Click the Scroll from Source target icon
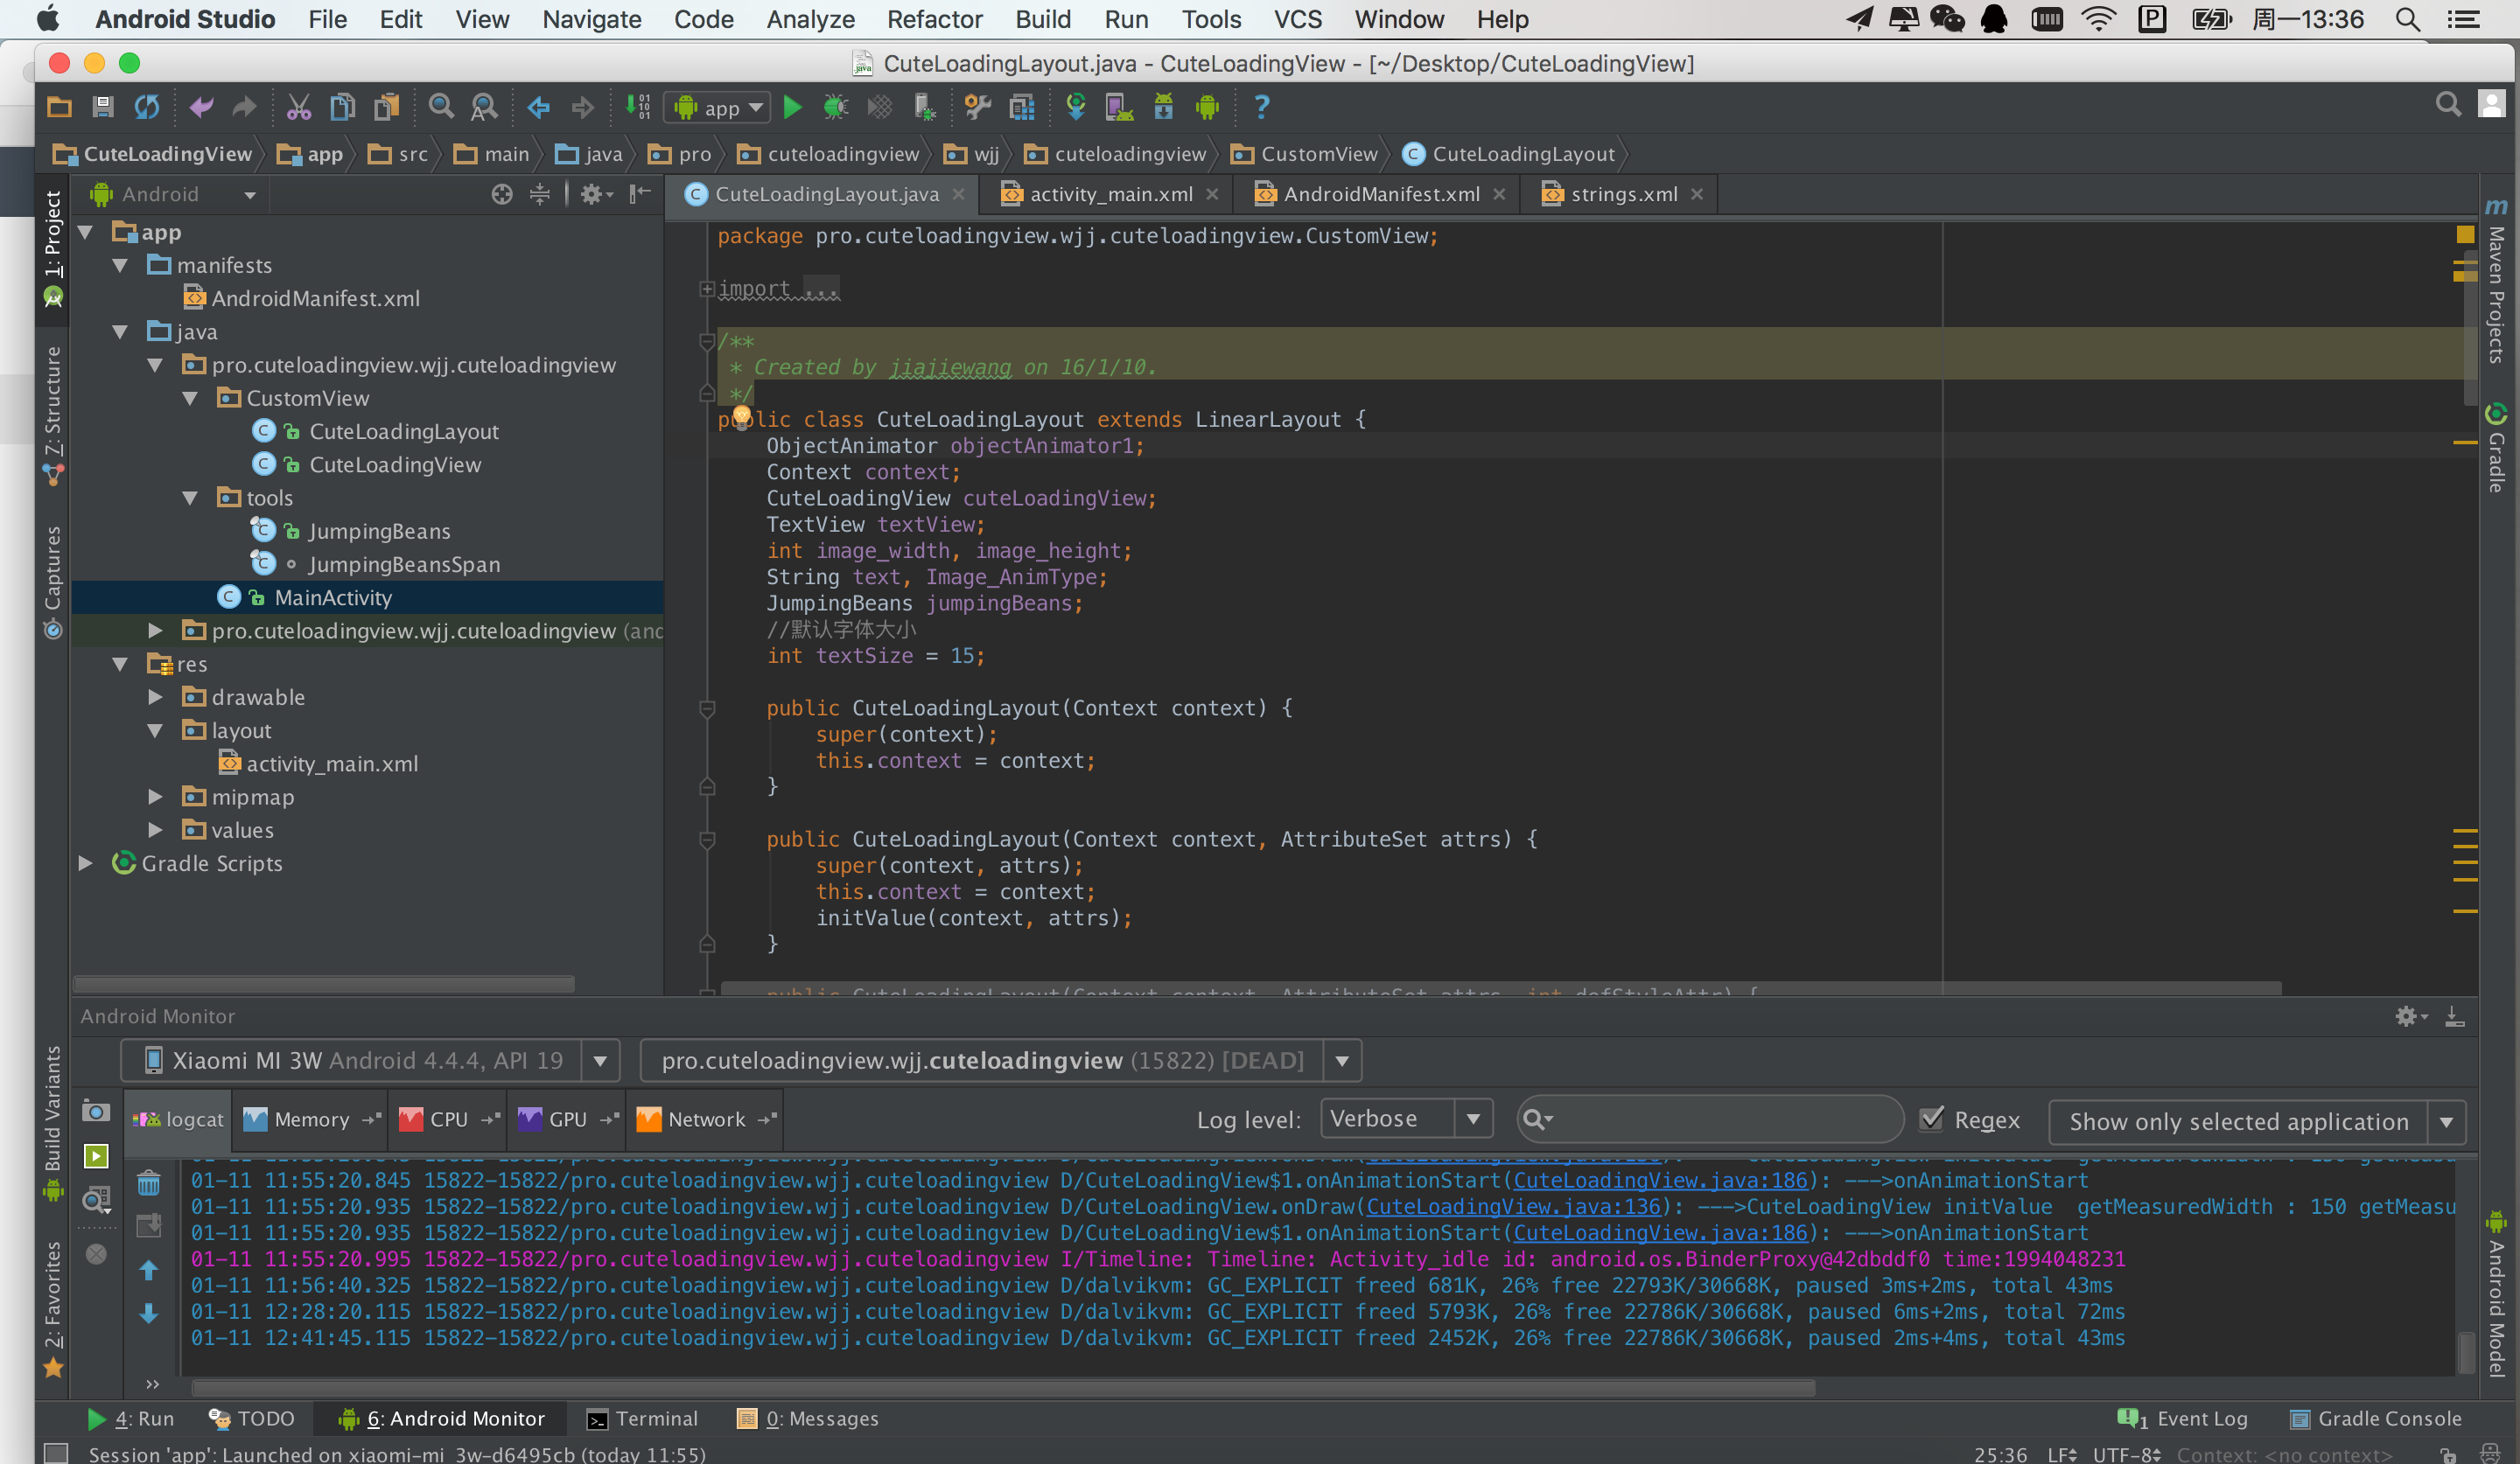 click(502, 194)
